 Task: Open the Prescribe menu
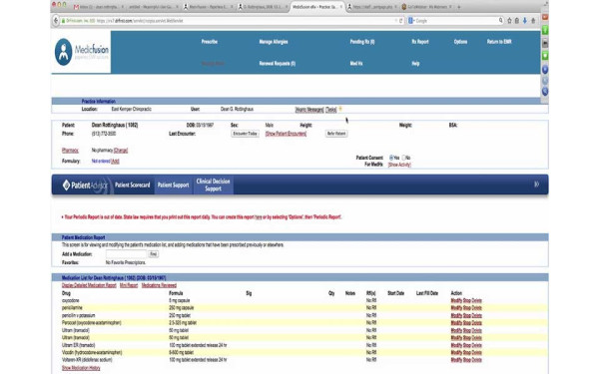pyautogui.click(x=210, y=42)
